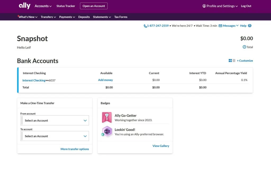The height and width of the screenshot is (172, 271).
Task: Click the Annual Percentage Yield column header
Action: point(231,73)
